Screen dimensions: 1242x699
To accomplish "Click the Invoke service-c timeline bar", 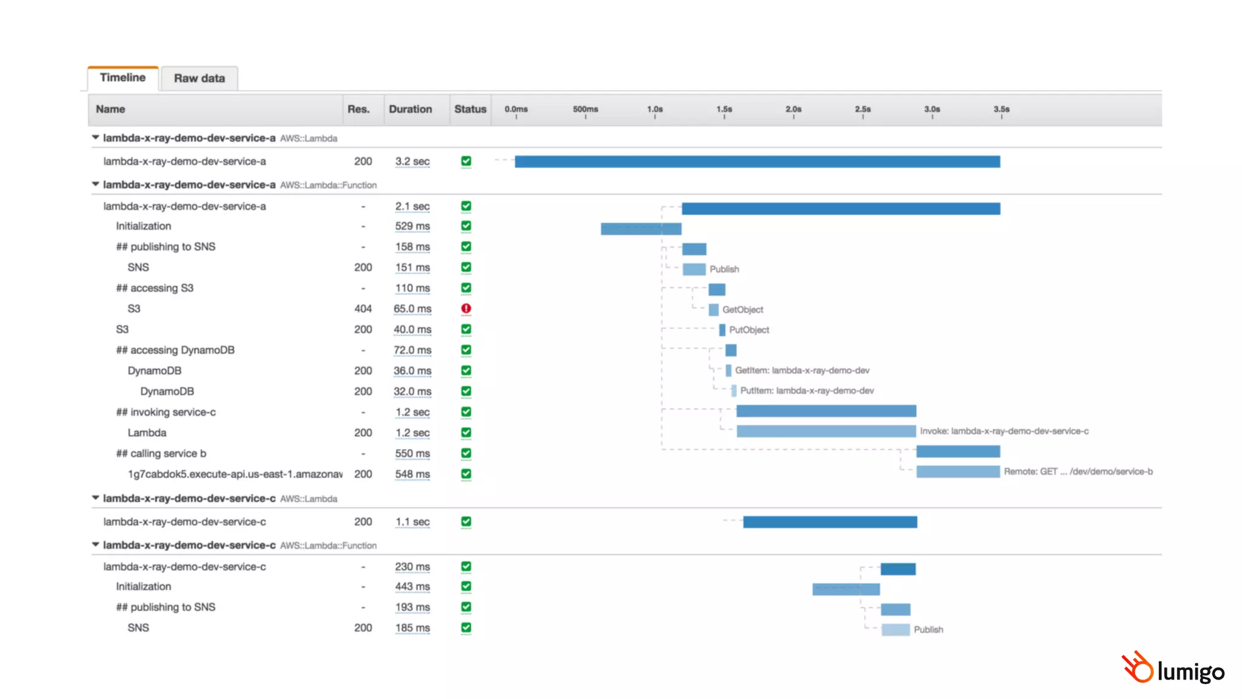I will [x=825, y=431].
